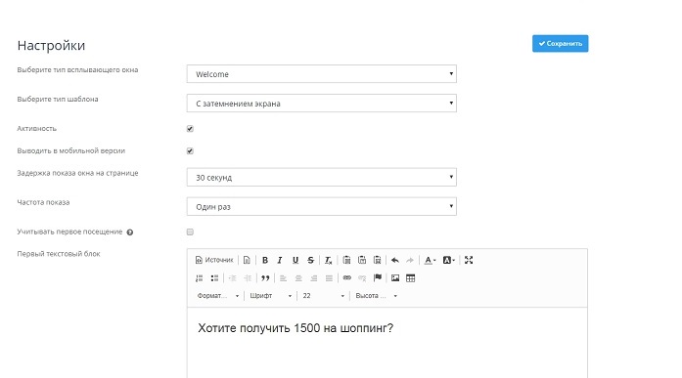682x378 pixels.
Task: Switch editor to Источник source view
Action: coord(214,260)
